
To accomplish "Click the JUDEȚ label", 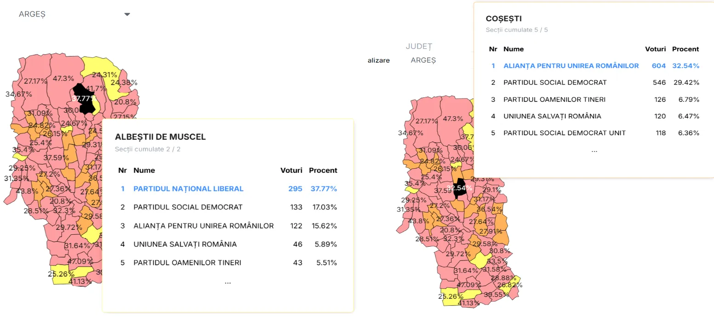I will 419,46.
